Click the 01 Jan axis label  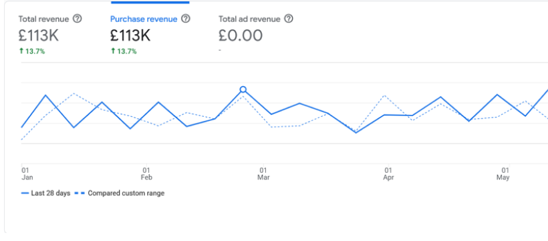(x=27, y=174)
